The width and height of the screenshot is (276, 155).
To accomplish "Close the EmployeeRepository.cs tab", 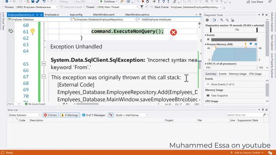I will [41, 15].
